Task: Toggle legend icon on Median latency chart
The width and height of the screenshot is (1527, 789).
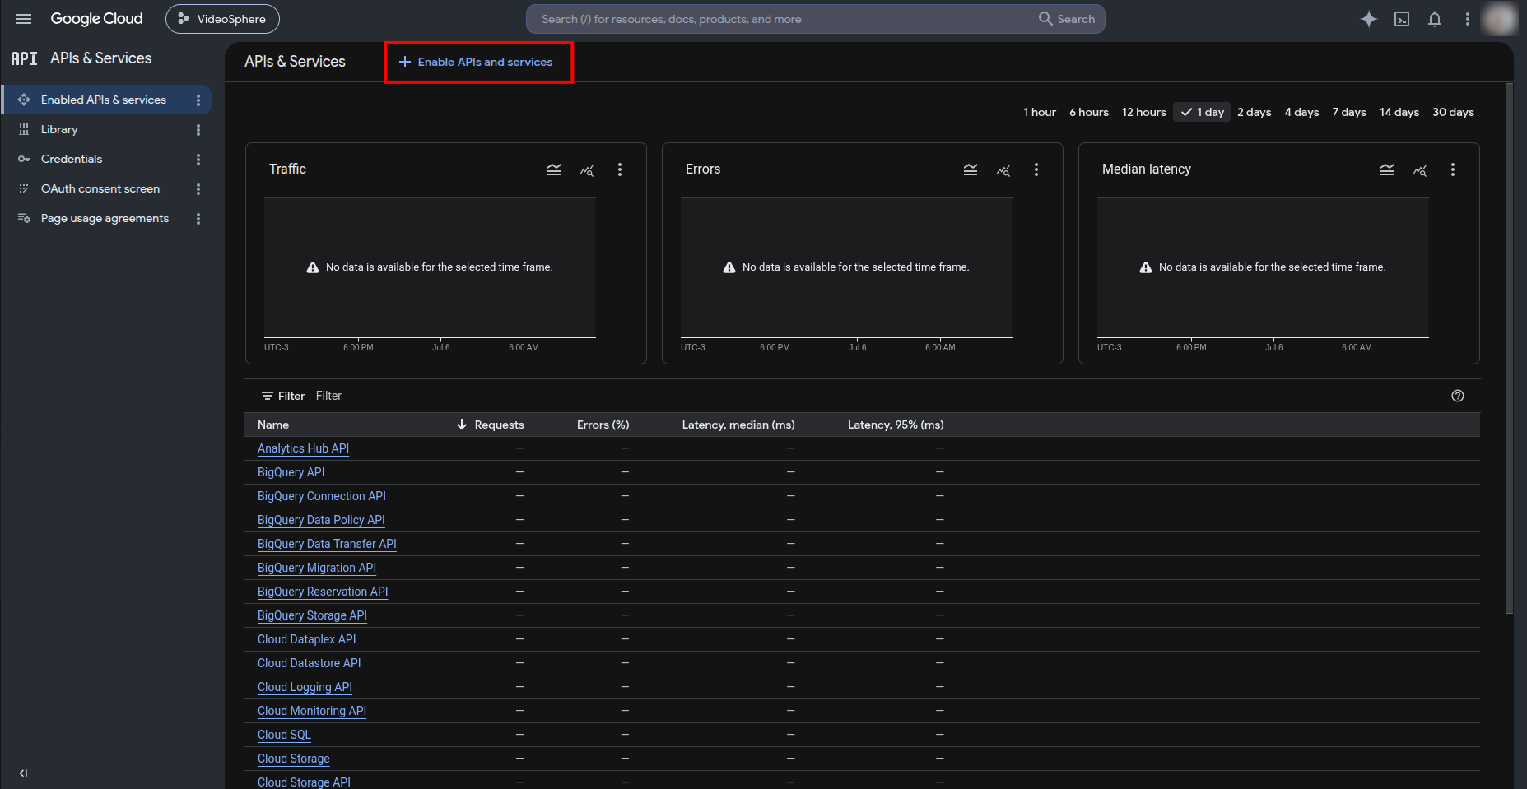Action: [1387, 169]
